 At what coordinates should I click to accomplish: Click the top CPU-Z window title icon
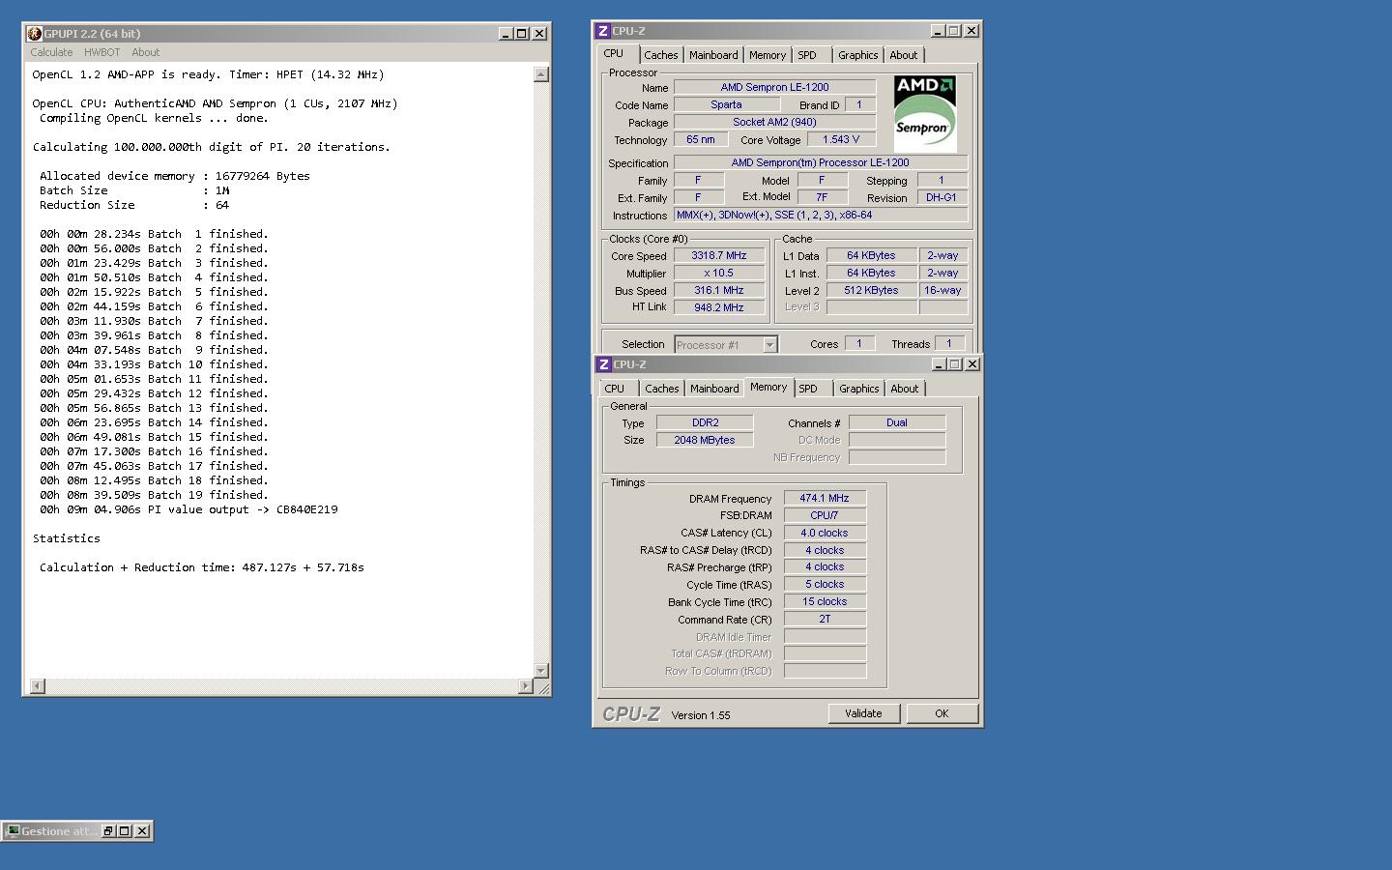coord(603,31)
